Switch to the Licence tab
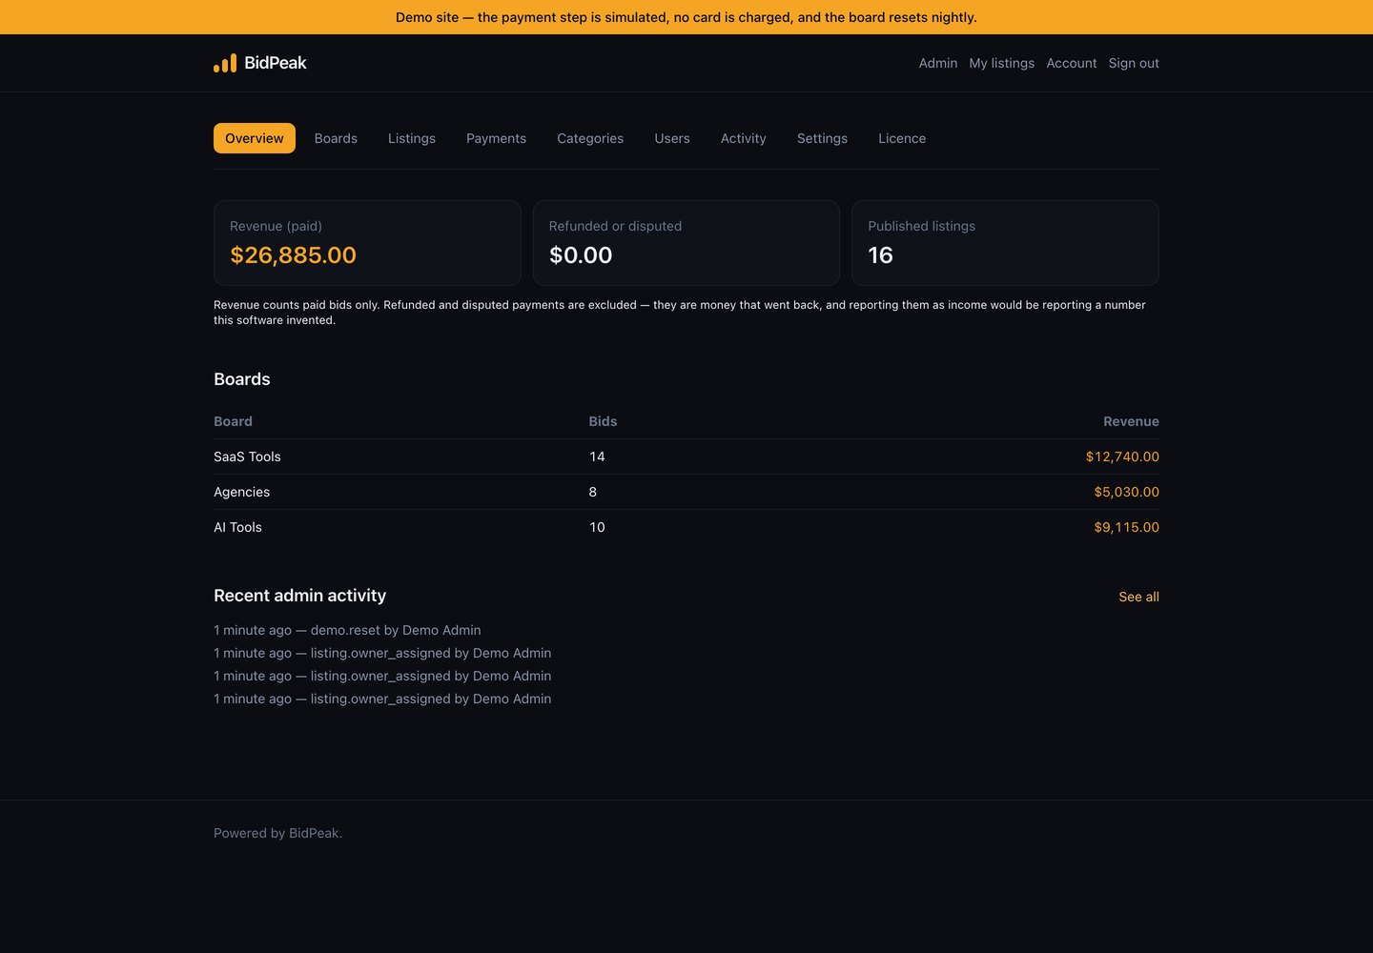Viewport: 1373px width, 953px height. 902,138
